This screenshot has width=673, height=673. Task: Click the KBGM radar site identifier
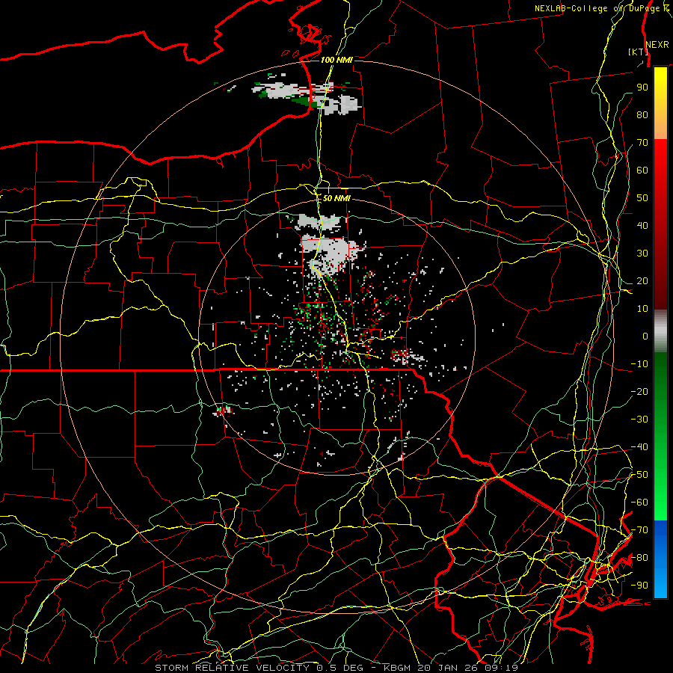pos(399,668)
